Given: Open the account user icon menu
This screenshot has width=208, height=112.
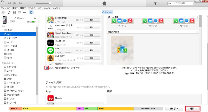Looking at the screenshot, I should 156,3.
